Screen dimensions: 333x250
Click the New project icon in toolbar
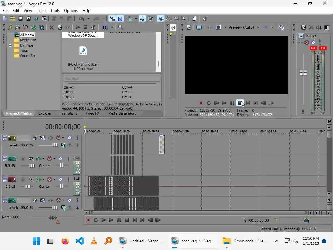[5, 19]
